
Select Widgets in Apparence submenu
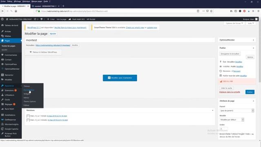(x=27, y=94)
